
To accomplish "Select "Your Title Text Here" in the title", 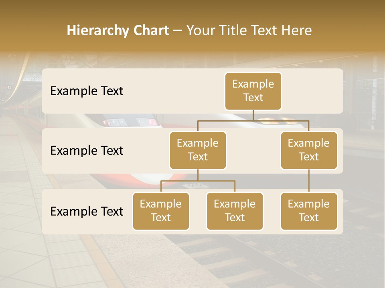I will tap(249, 30).
